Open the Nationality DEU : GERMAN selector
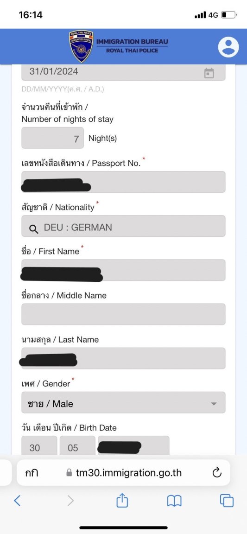 [x=123, y=226]
